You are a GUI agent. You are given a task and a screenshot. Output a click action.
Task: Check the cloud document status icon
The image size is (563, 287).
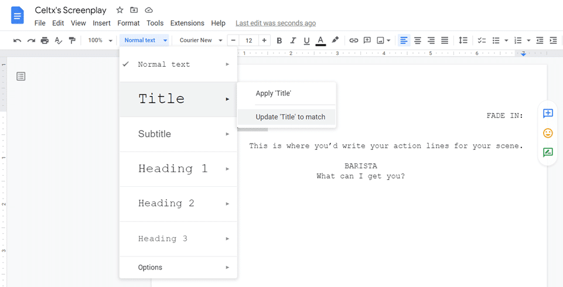pyautogui.click(x=149, y=10)
